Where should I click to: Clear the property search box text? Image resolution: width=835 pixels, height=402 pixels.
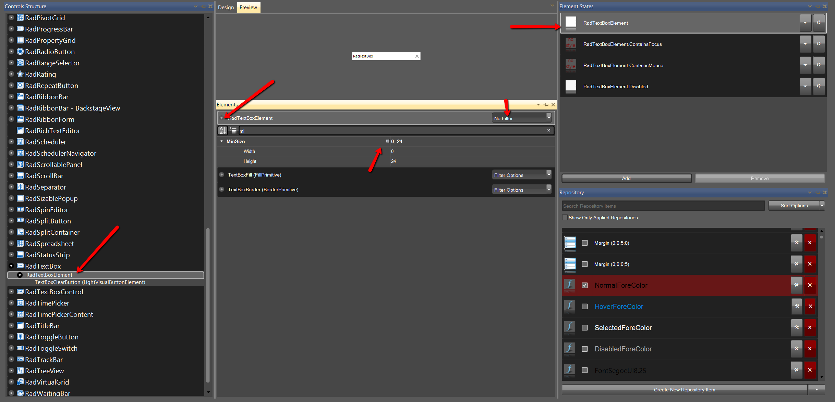tap(549, 130)
